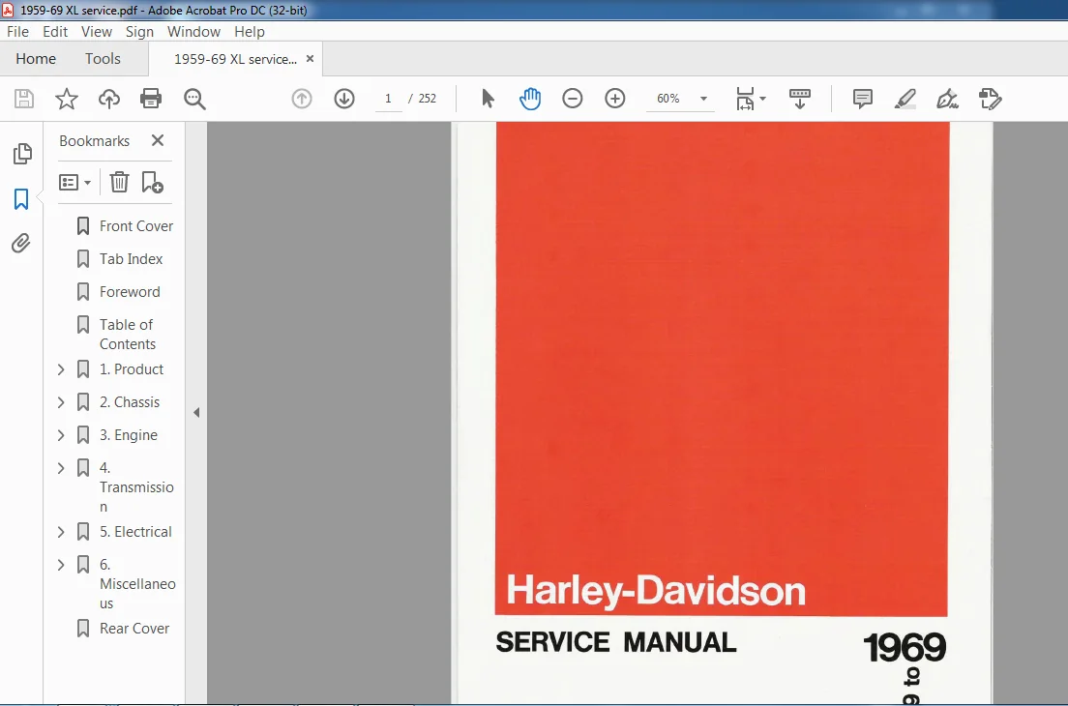Add a sticky note comment

pos(862,99)
